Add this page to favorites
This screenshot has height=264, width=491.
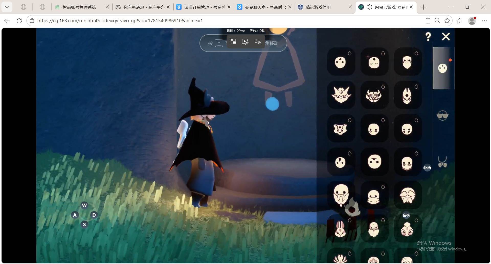coord(447,21)
